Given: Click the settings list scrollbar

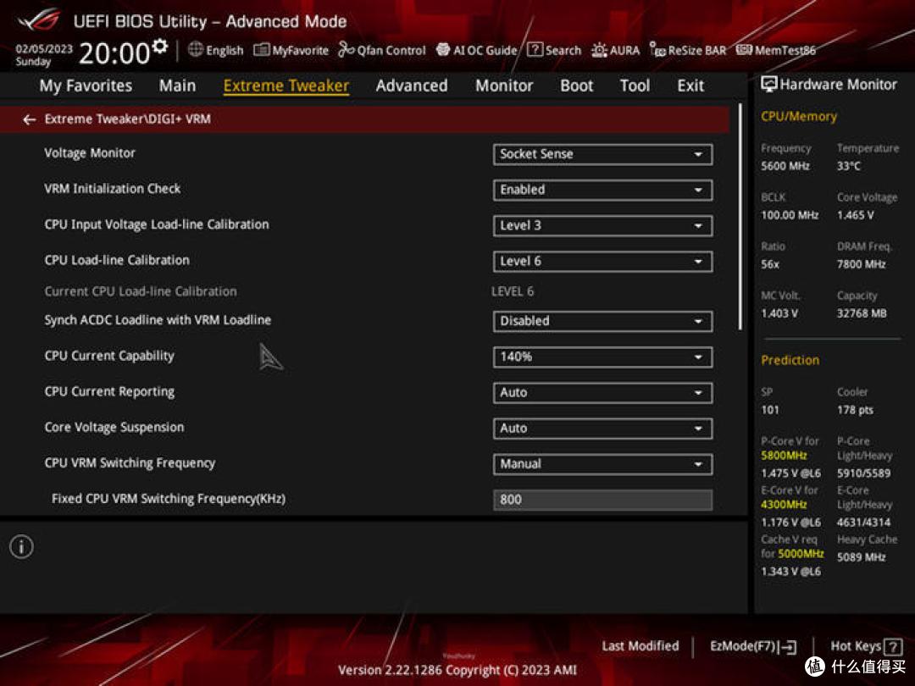Looking at the screenshot, I should click(740, 217).
